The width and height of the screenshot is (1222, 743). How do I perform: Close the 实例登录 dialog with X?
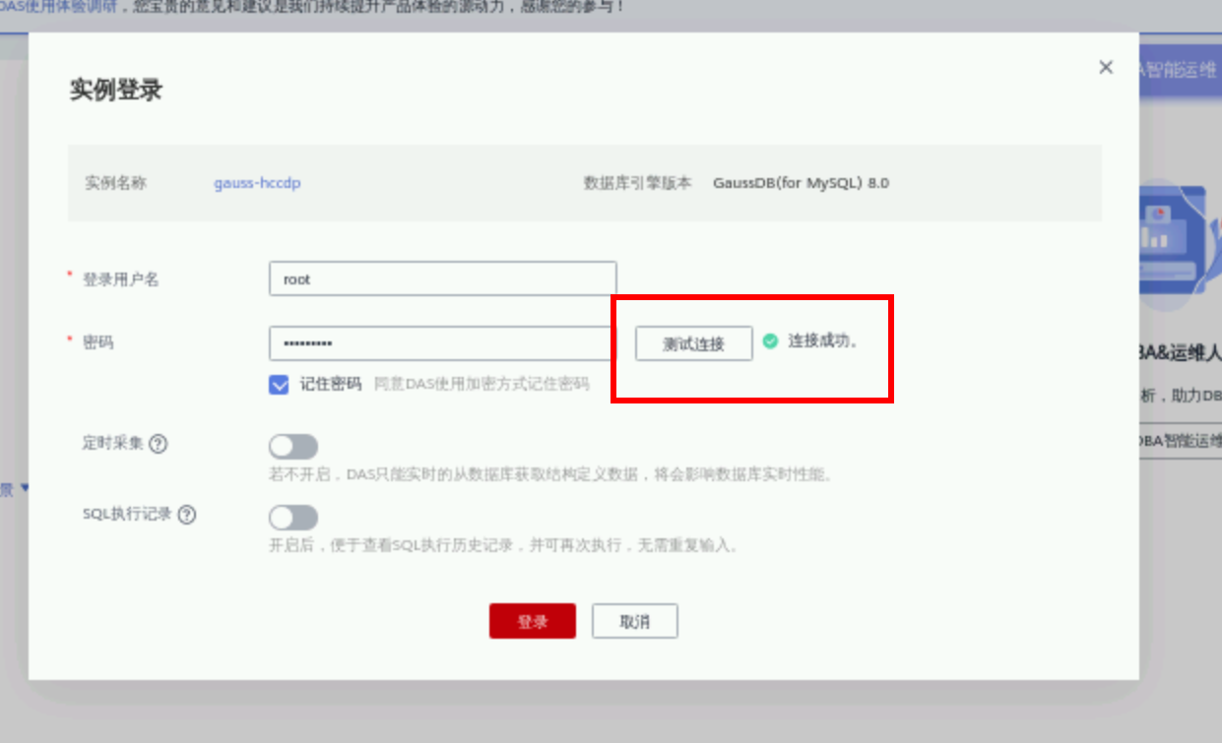tap(1106, 67)
